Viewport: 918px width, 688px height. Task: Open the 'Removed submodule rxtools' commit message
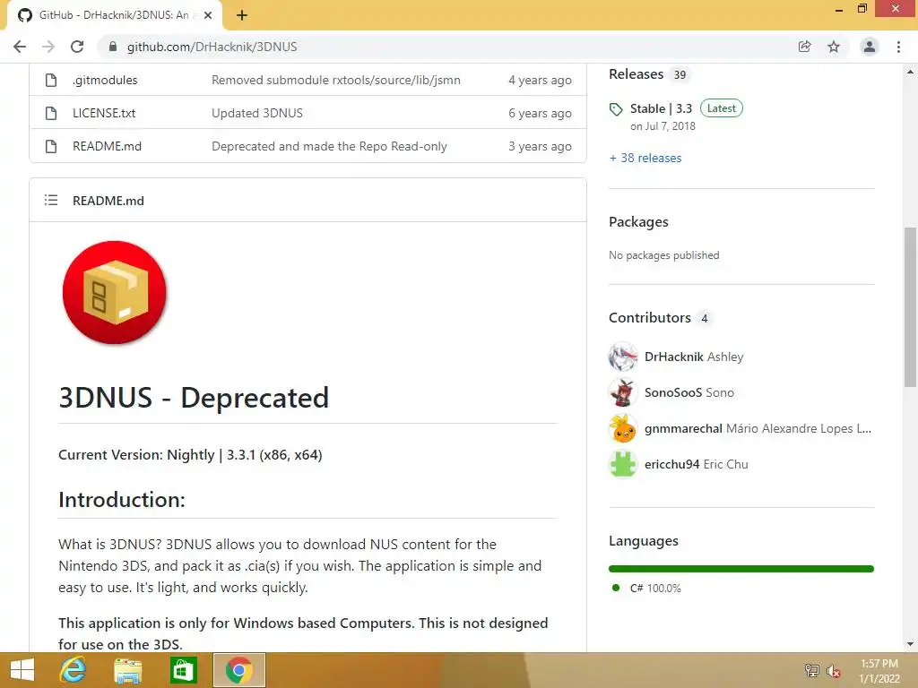click(336, 80)
